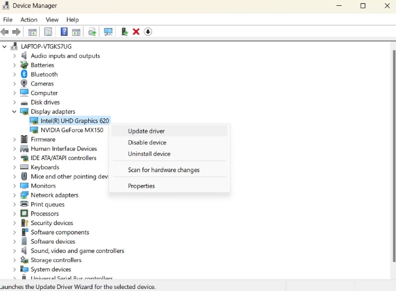
Task: Click the Bluetooth category icon
Action: point(24,74)
